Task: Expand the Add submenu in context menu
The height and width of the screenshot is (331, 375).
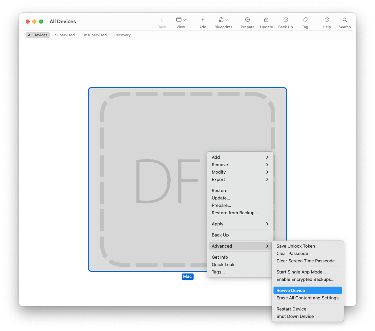Action: click(x=240, y=157)
